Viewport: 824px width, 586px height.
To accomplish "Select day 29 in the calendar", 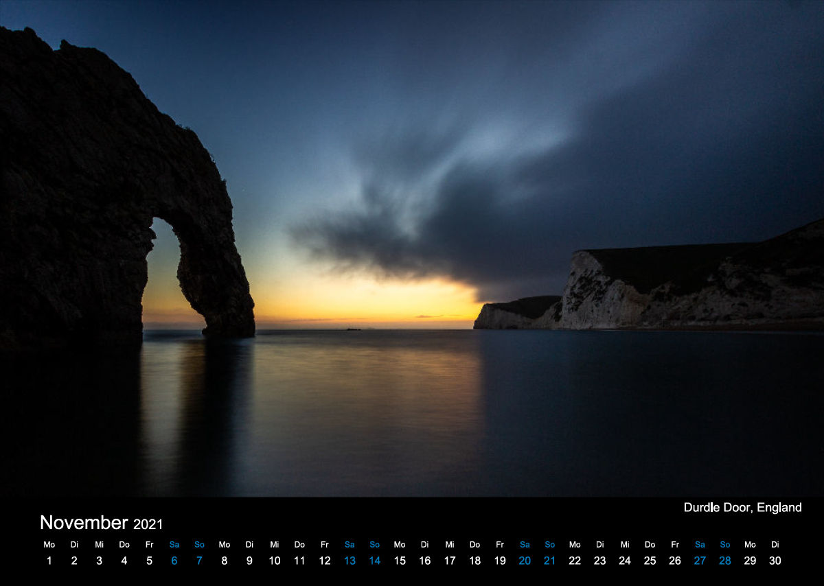I will click(x=750, y=561).
